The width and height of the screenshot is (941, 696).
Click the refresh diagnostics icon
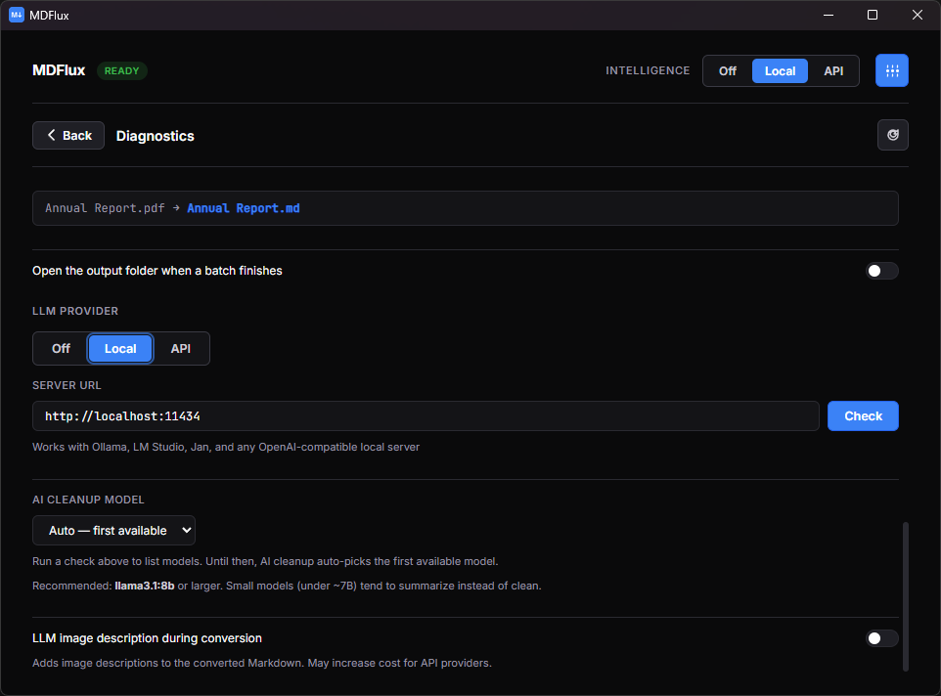point(892,135)
